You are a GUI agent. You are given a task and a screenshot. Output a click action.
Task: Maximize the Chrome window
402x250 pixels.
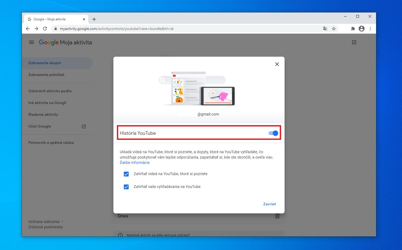[x=358, y=16]
